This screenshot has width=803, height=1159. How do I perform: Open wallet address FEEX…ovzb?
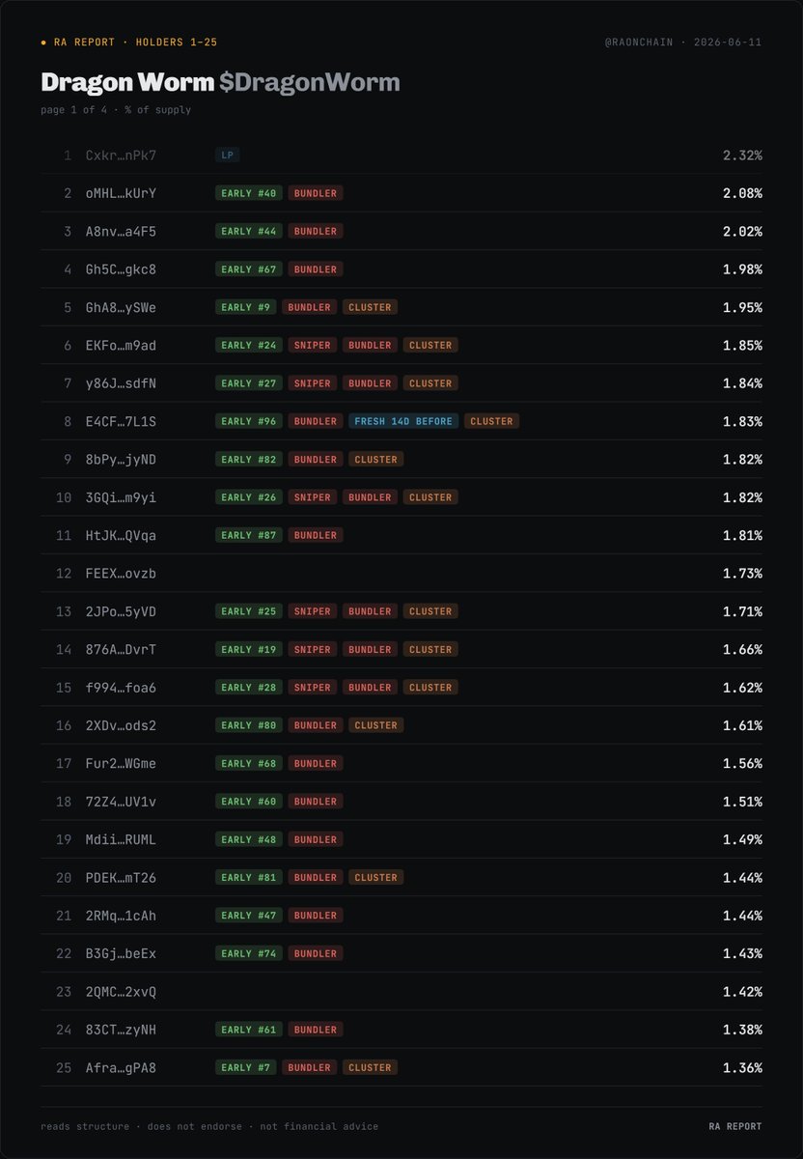[x=121, y=574]
